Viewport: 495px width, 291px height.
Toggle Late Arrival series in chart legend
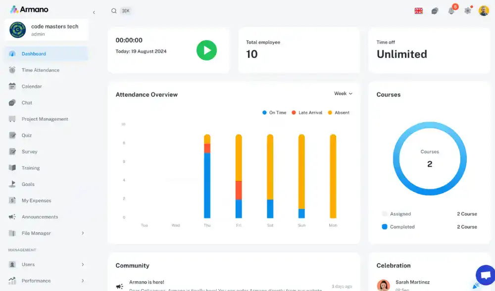click(x=307, y=113)
